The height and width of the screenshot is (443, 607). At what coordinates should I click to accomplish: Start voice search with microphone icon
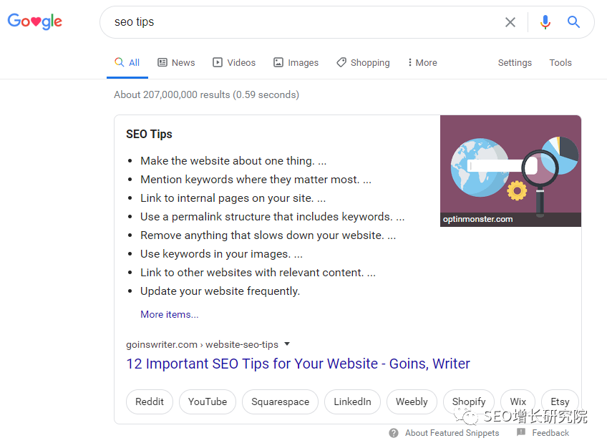coord(545,22)
